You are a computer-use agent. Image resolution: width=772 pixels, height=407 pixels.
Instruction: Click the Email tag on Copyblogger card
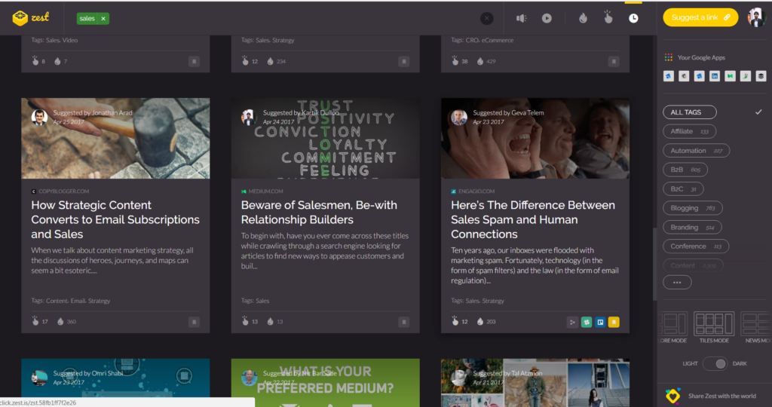coord(78,301)
